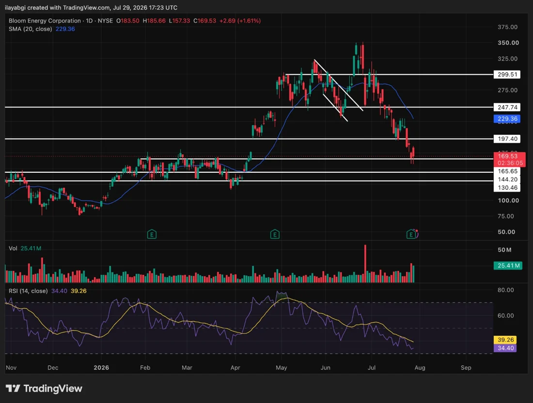The height and width of the screenshot is (403, 533).
Task: Select the earnings E marker near August
Action: coord(411,234)
